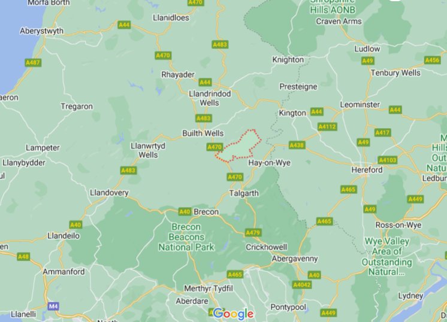Click the A479 road shield near Crickhowell

(253, 233)
